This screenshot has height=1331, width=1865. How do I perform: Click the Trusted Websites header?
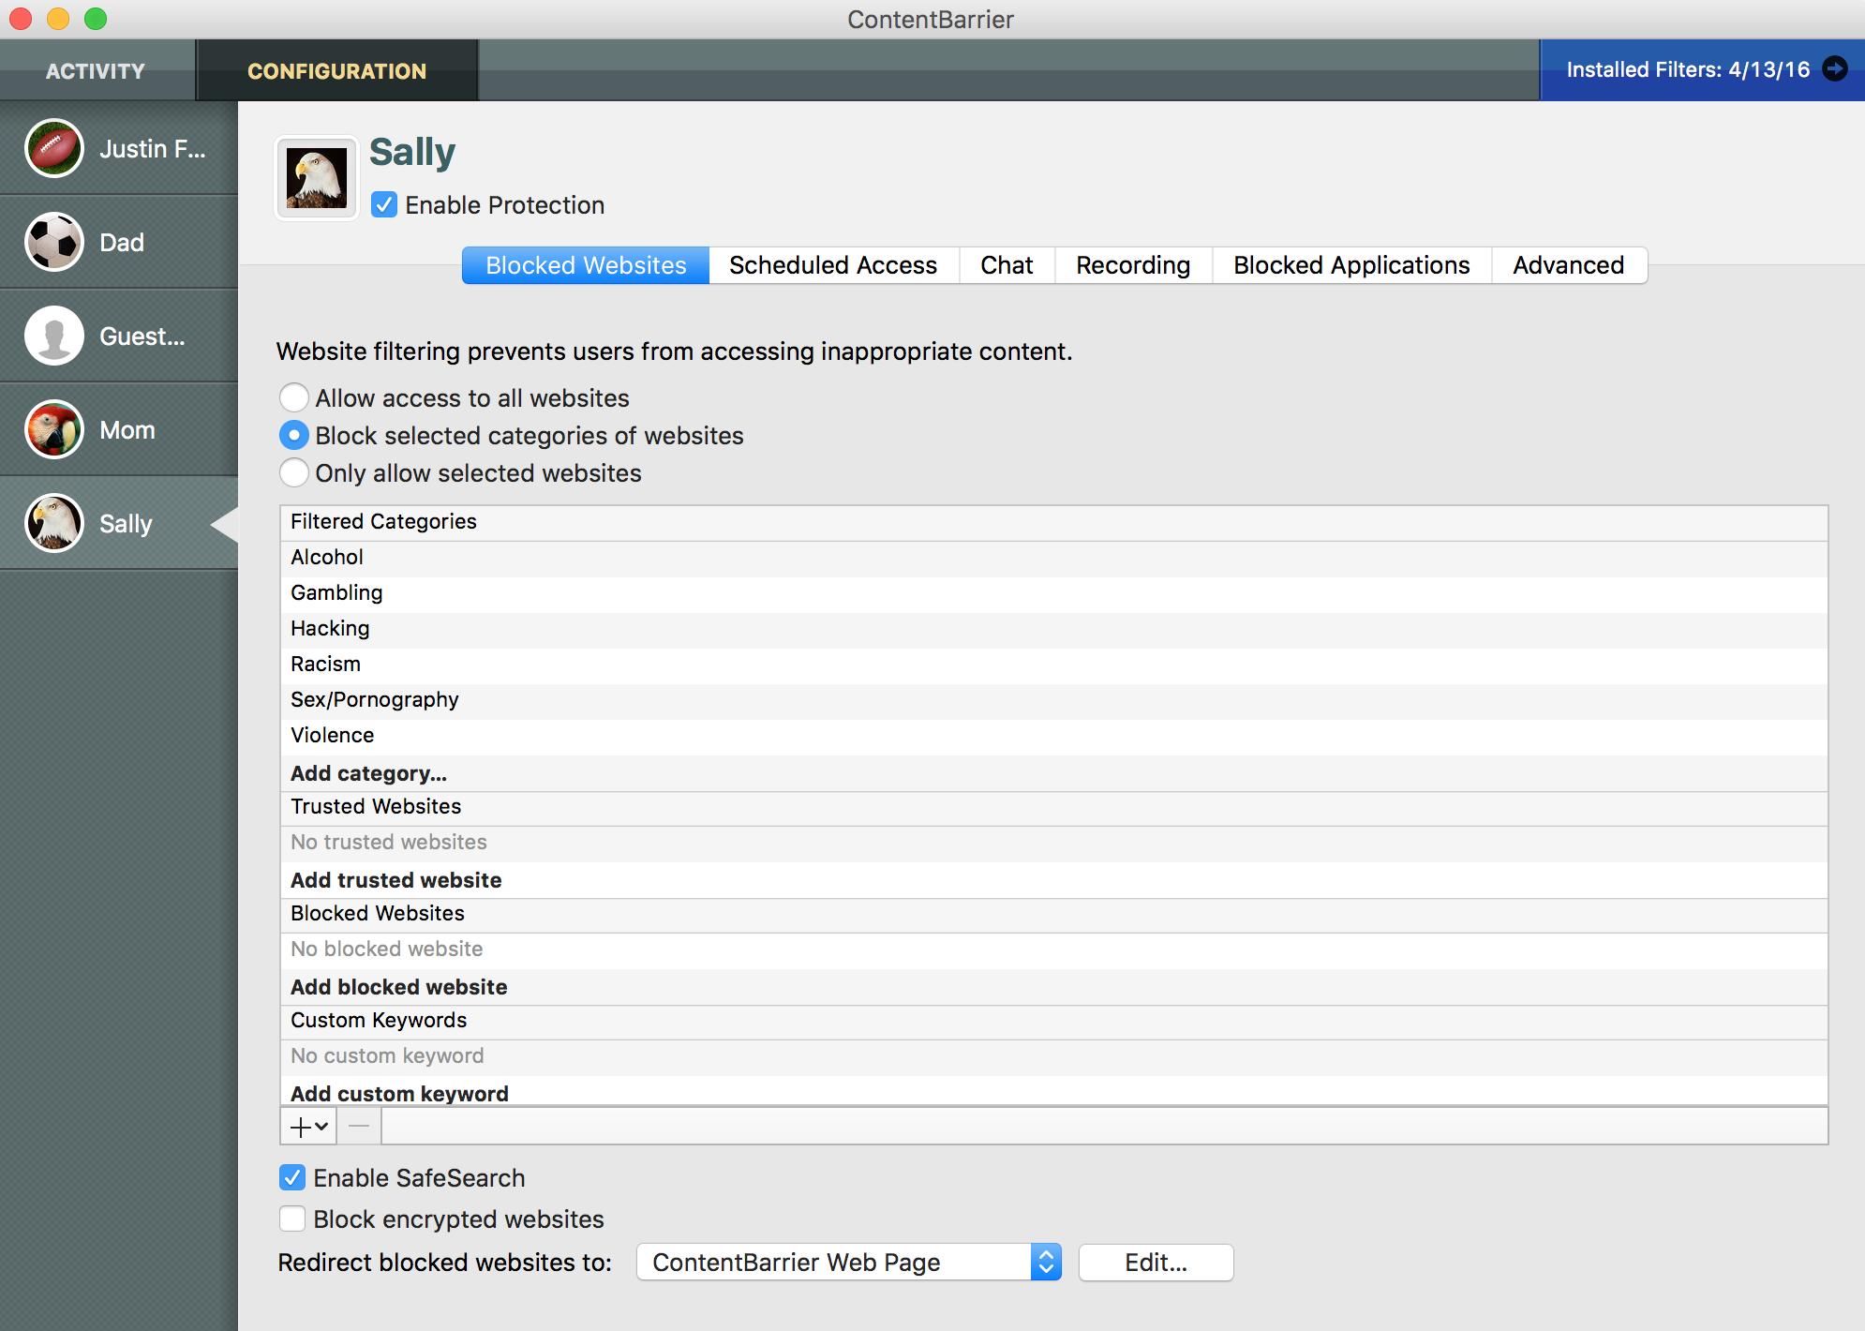tap(1053, 807)
